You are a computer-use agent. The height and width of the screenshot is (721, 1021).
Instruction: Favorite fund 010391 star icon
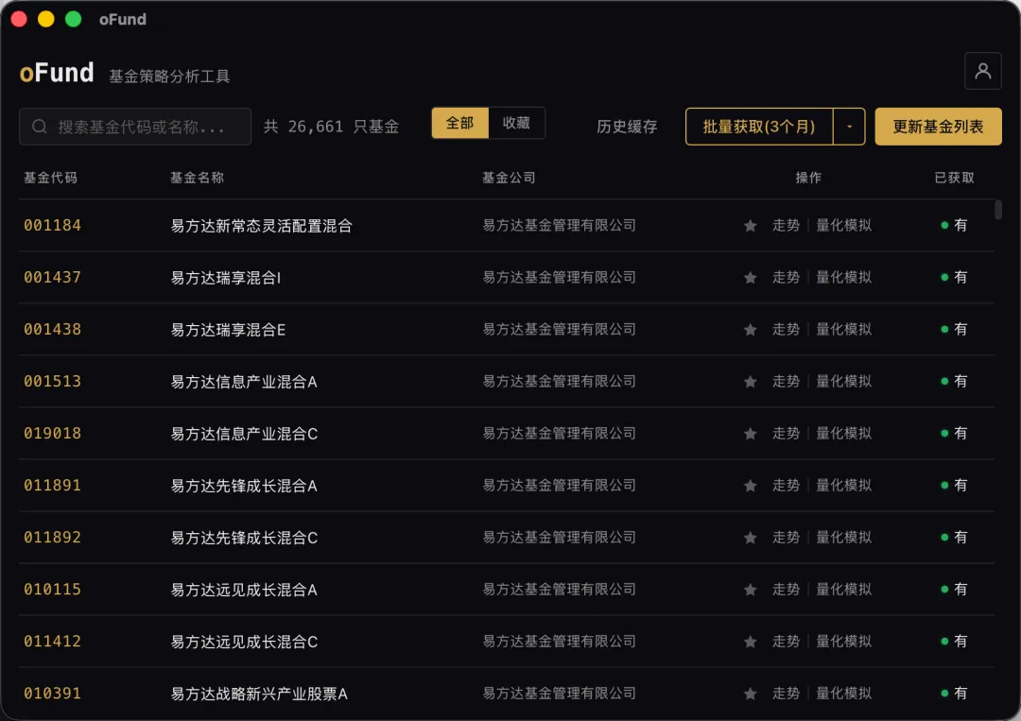point(750,695)
